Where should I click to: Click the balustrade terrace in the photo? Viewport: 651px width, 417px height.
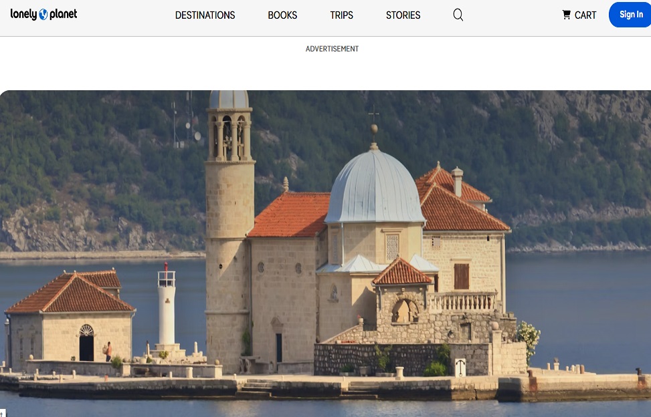coord(462,301)
